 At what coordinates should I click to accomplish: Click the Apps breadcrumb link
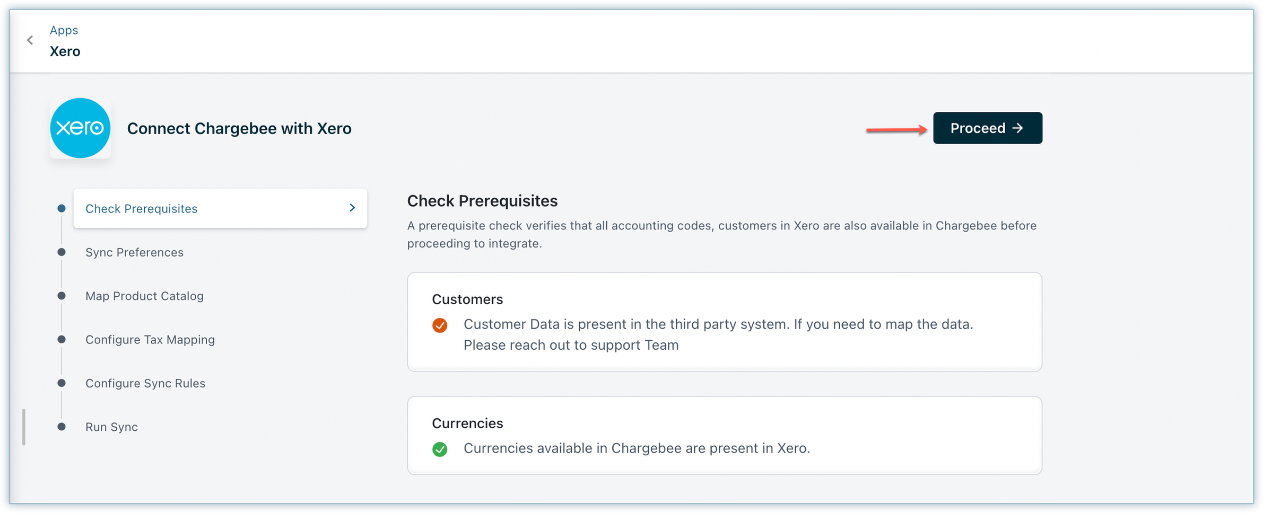[64, 30]
